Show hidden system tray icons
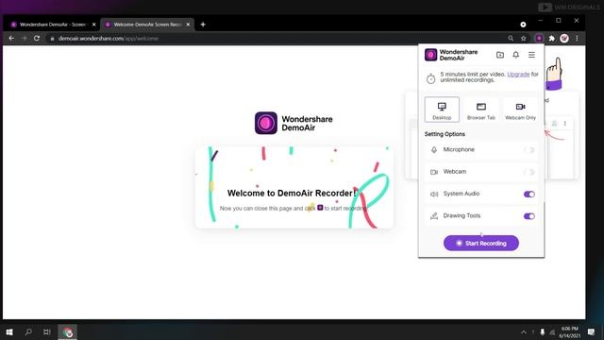 click(x=524, y=331)
